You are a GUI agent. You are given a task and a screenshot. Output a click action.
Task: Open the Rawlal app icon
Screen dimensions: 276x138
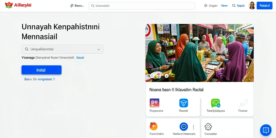[x=184, y=103]
